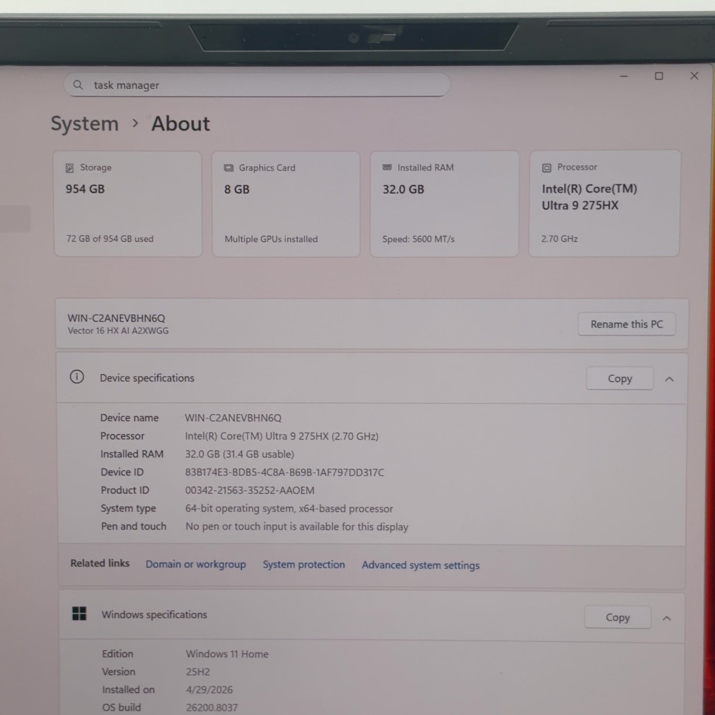Click 2.70 GHz text in Processor card
This screenshot has width=715, height=715.
click(560, 239)
